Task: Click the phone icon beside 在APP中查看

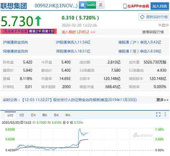Action: tap(125, 6)
